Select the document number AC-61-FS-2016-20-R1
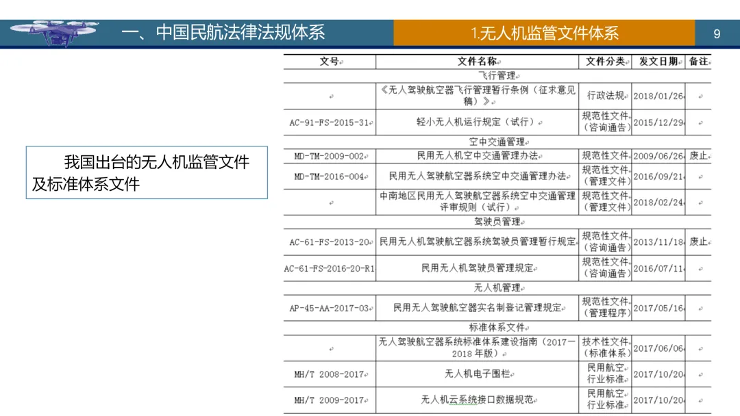740x416 pixels. point(330,268)
